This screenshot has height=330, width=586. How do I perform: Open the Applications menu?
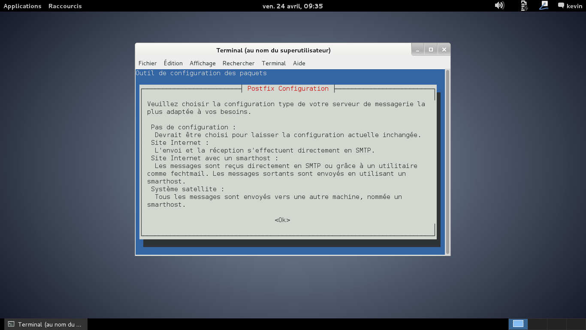click(x=22, y=6)
